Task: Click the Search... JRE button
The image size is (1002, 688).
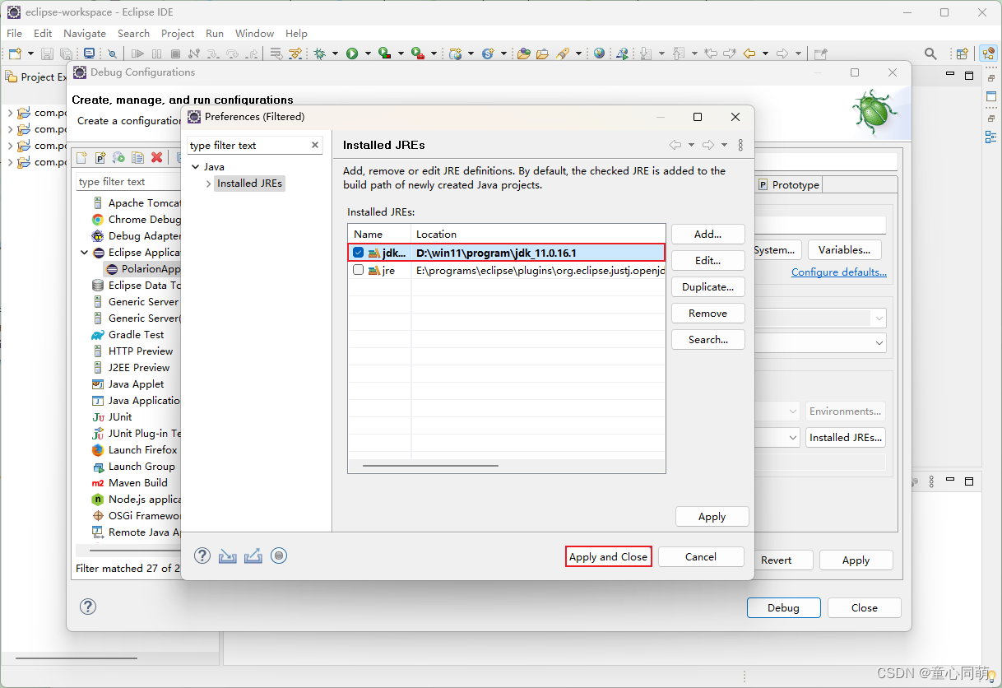Action: pos(707,339)
